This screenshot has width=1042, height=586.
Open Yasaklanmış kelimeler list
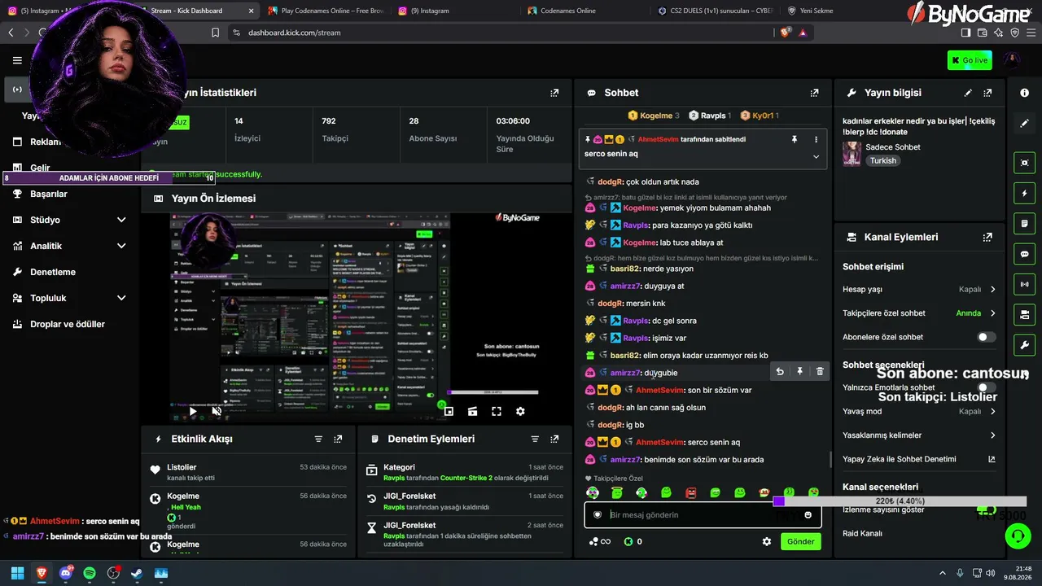(x=920, y=435)
